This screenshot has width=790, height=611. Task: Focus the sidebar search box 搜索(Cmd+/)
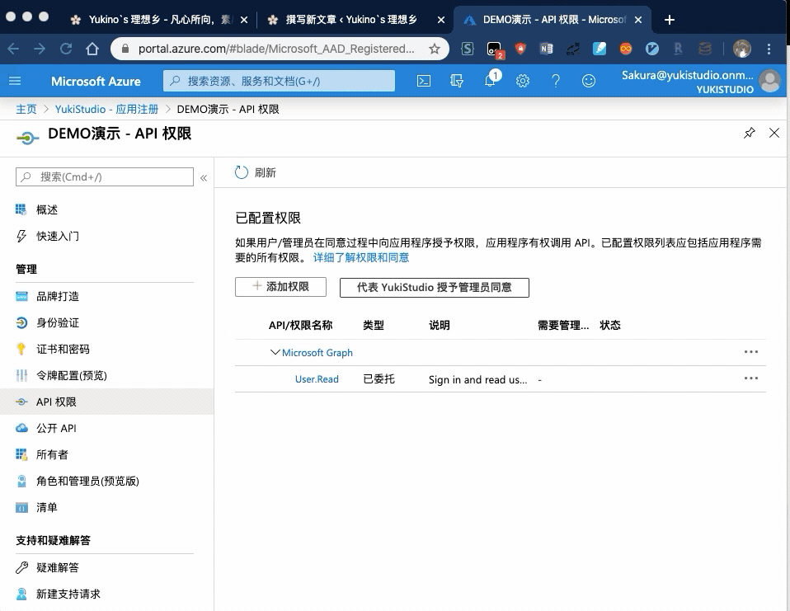click(x=105, y=176)
